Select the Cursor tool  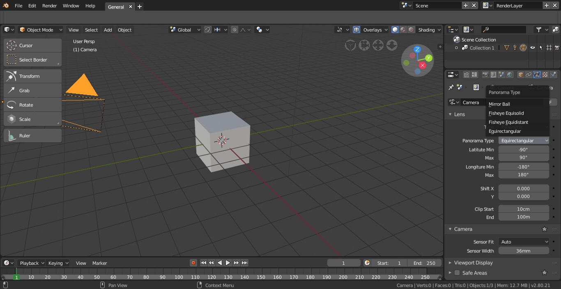33,46
